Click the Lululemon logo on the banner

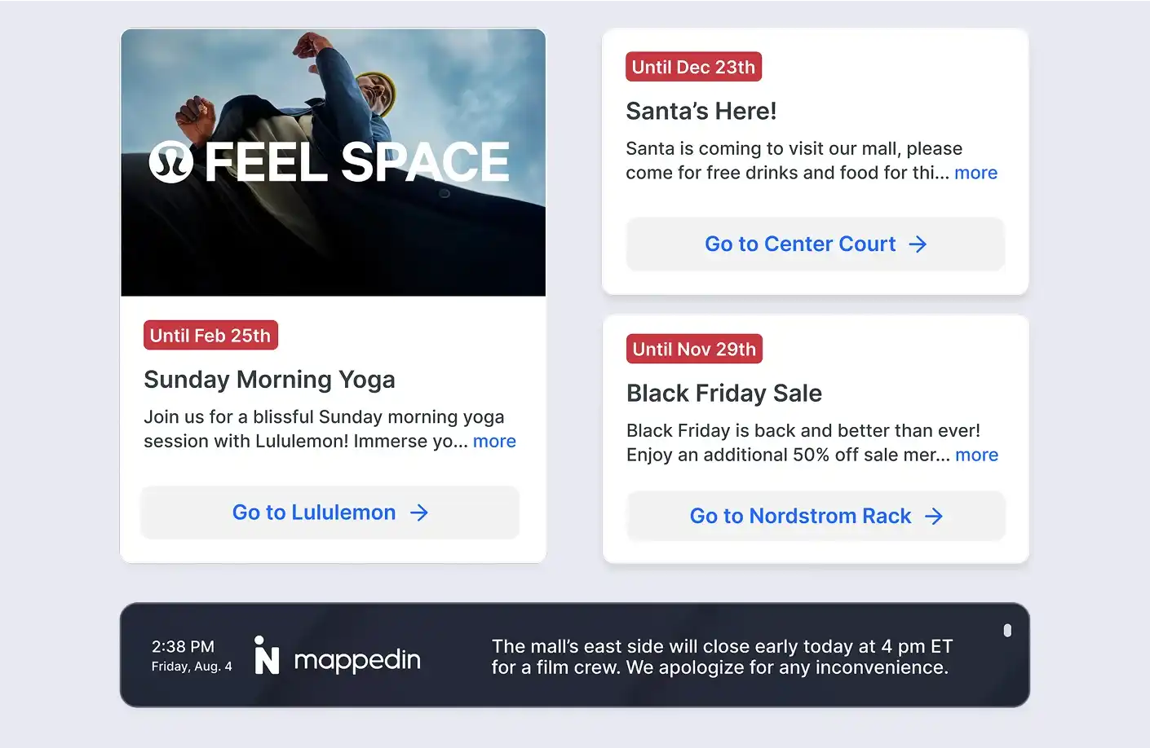click(171, 161)
